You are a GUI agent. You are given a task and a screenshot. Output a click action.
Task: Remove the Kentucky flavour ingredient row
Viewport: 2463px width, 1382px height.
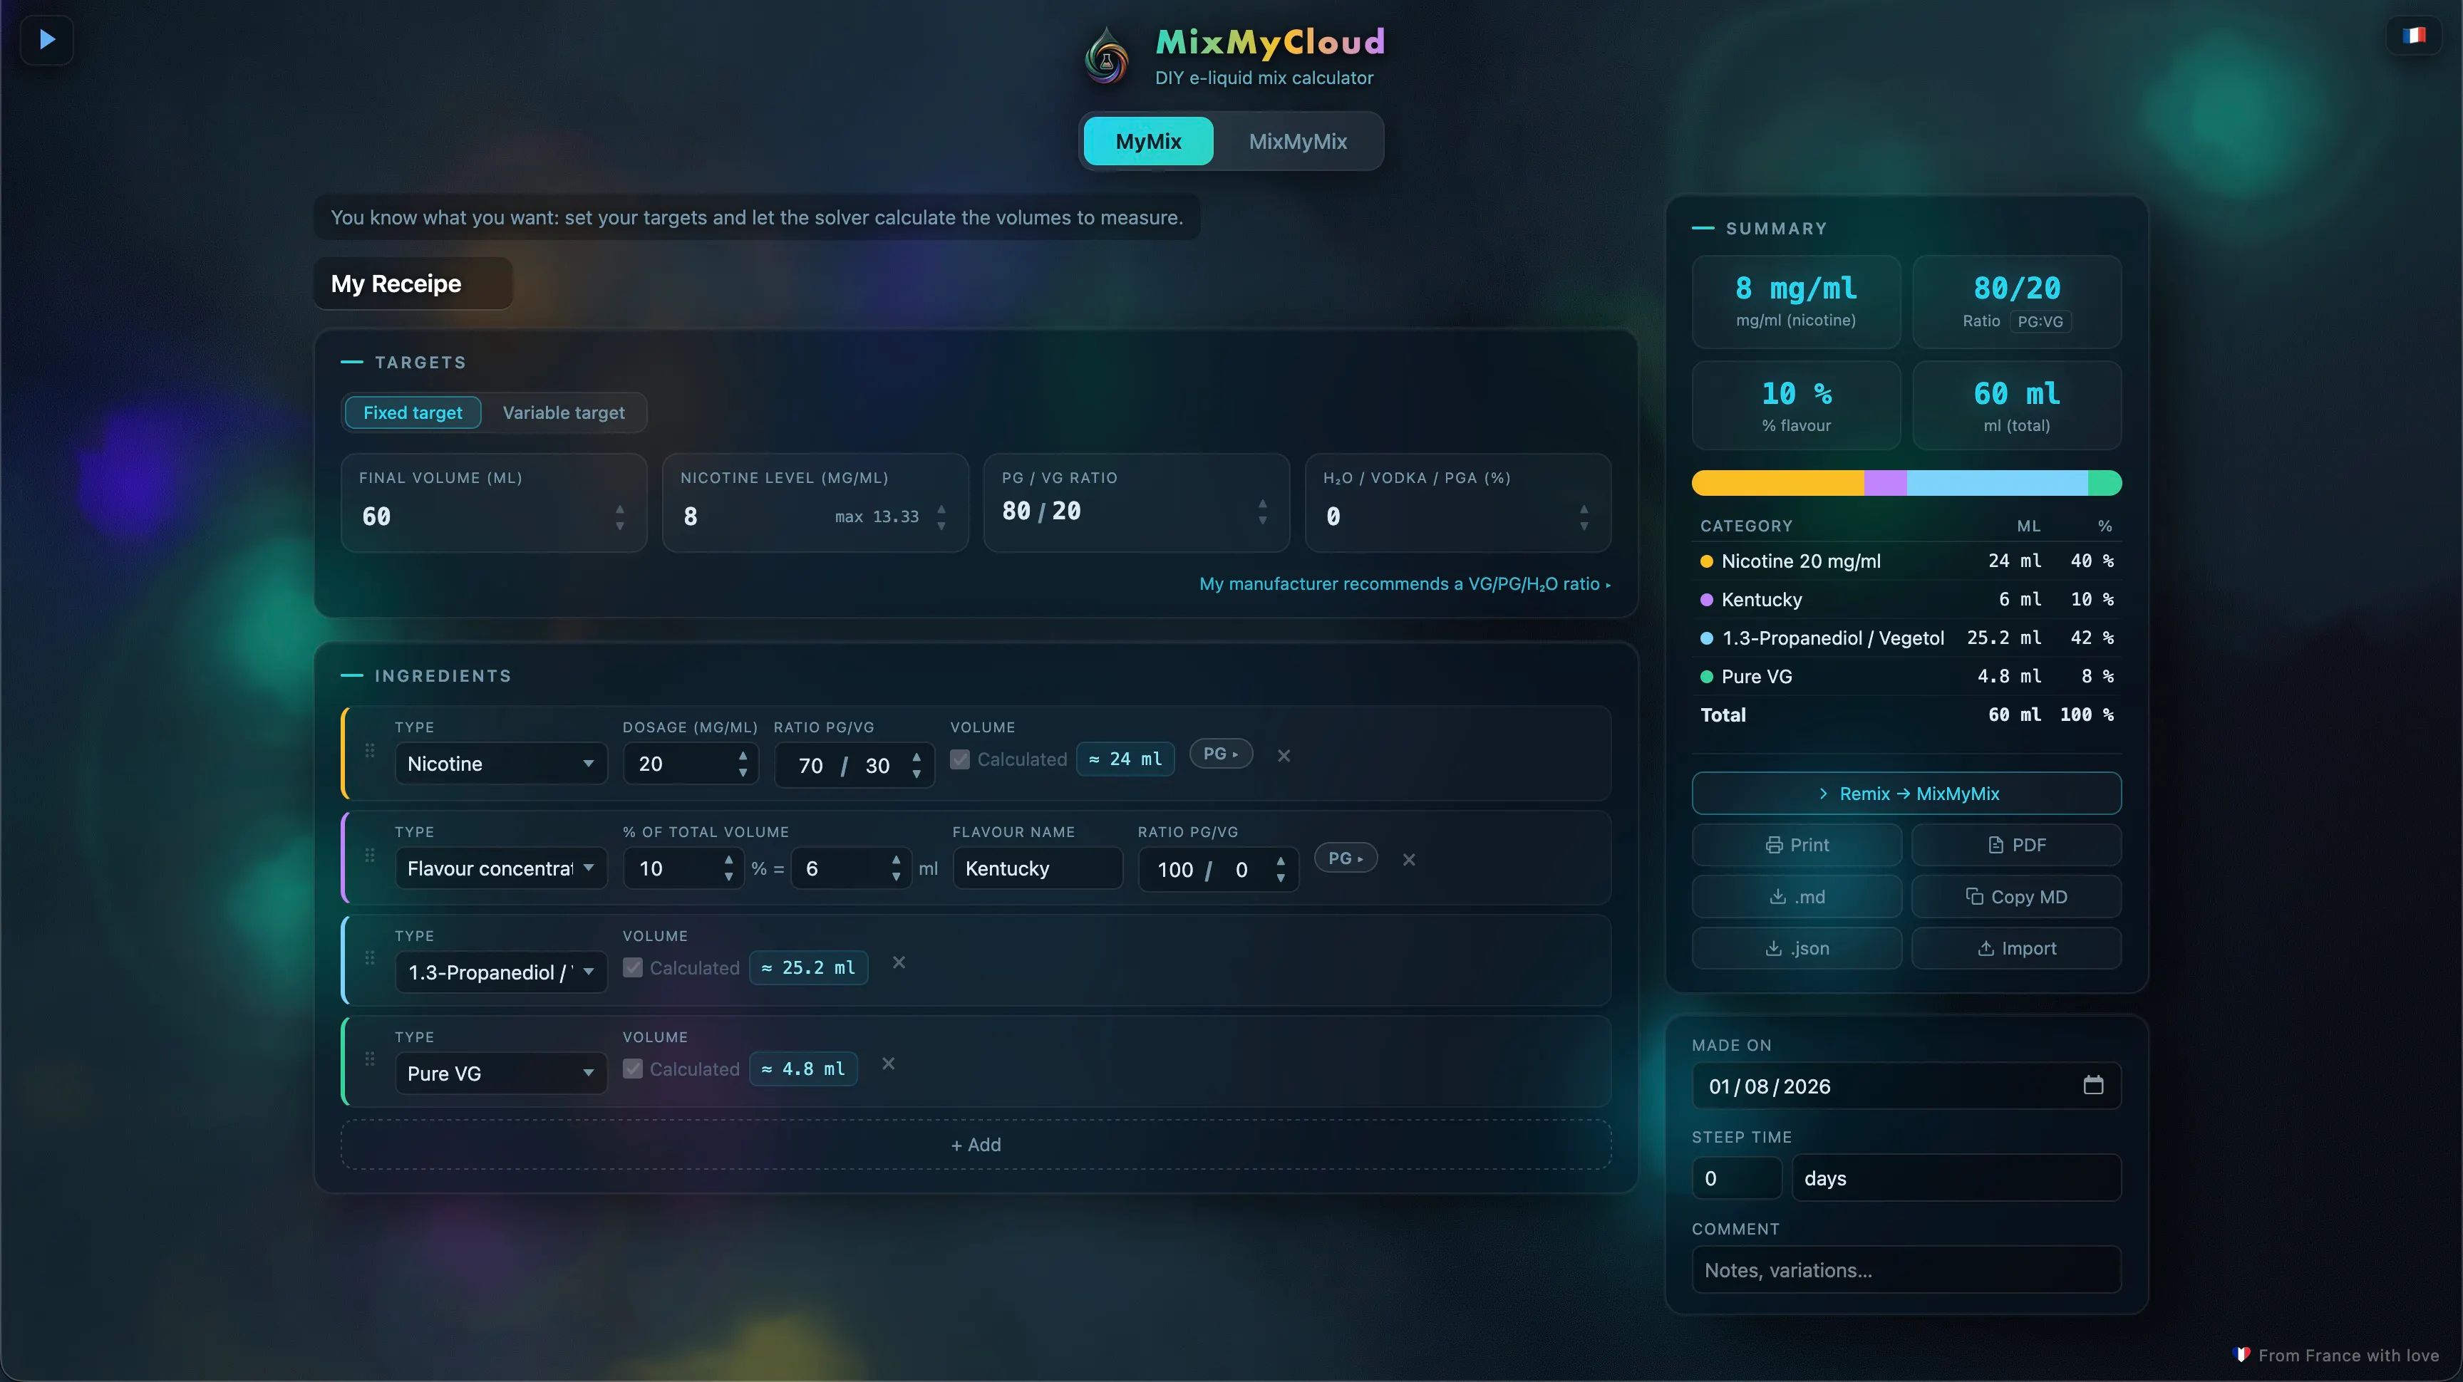1408,860
